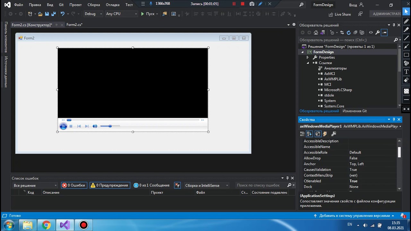This screenshot has width=411, height=231.
Task: Toggle Show All Files in Solution Explorer
Action: click(362, 32)
